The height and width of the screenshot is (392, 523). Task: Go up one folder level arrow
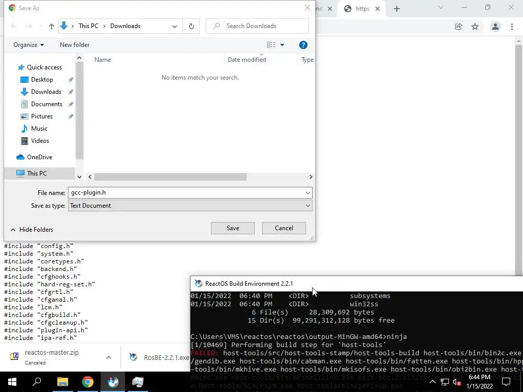(52, 26)
